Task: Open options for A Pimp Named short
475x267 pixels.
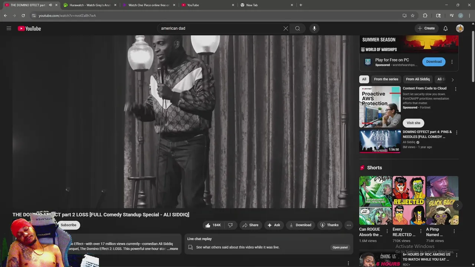Action: 454,231
